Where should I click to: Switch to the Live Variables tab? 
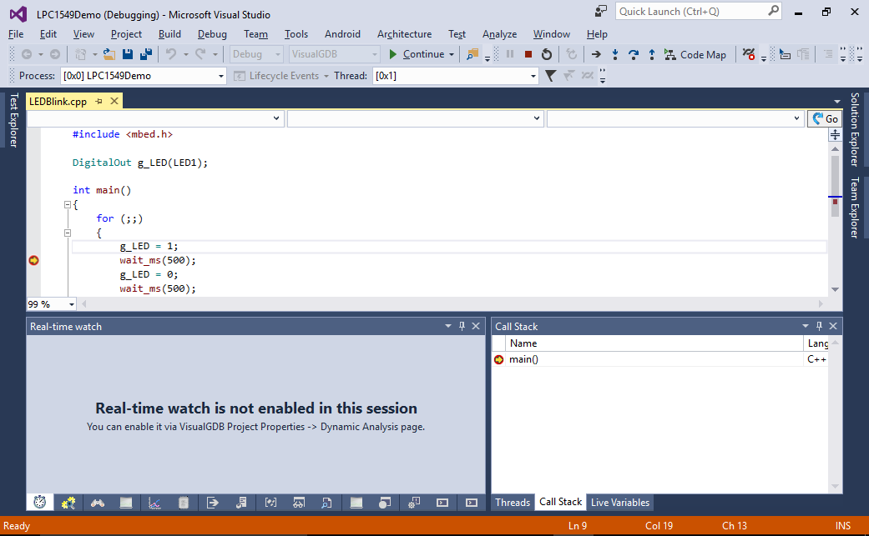(619, 503)
